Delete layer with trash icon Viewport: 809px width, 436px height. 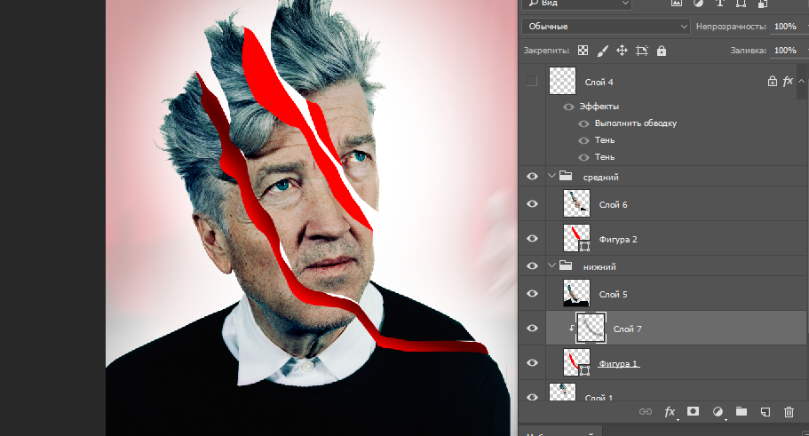[789, 412]
